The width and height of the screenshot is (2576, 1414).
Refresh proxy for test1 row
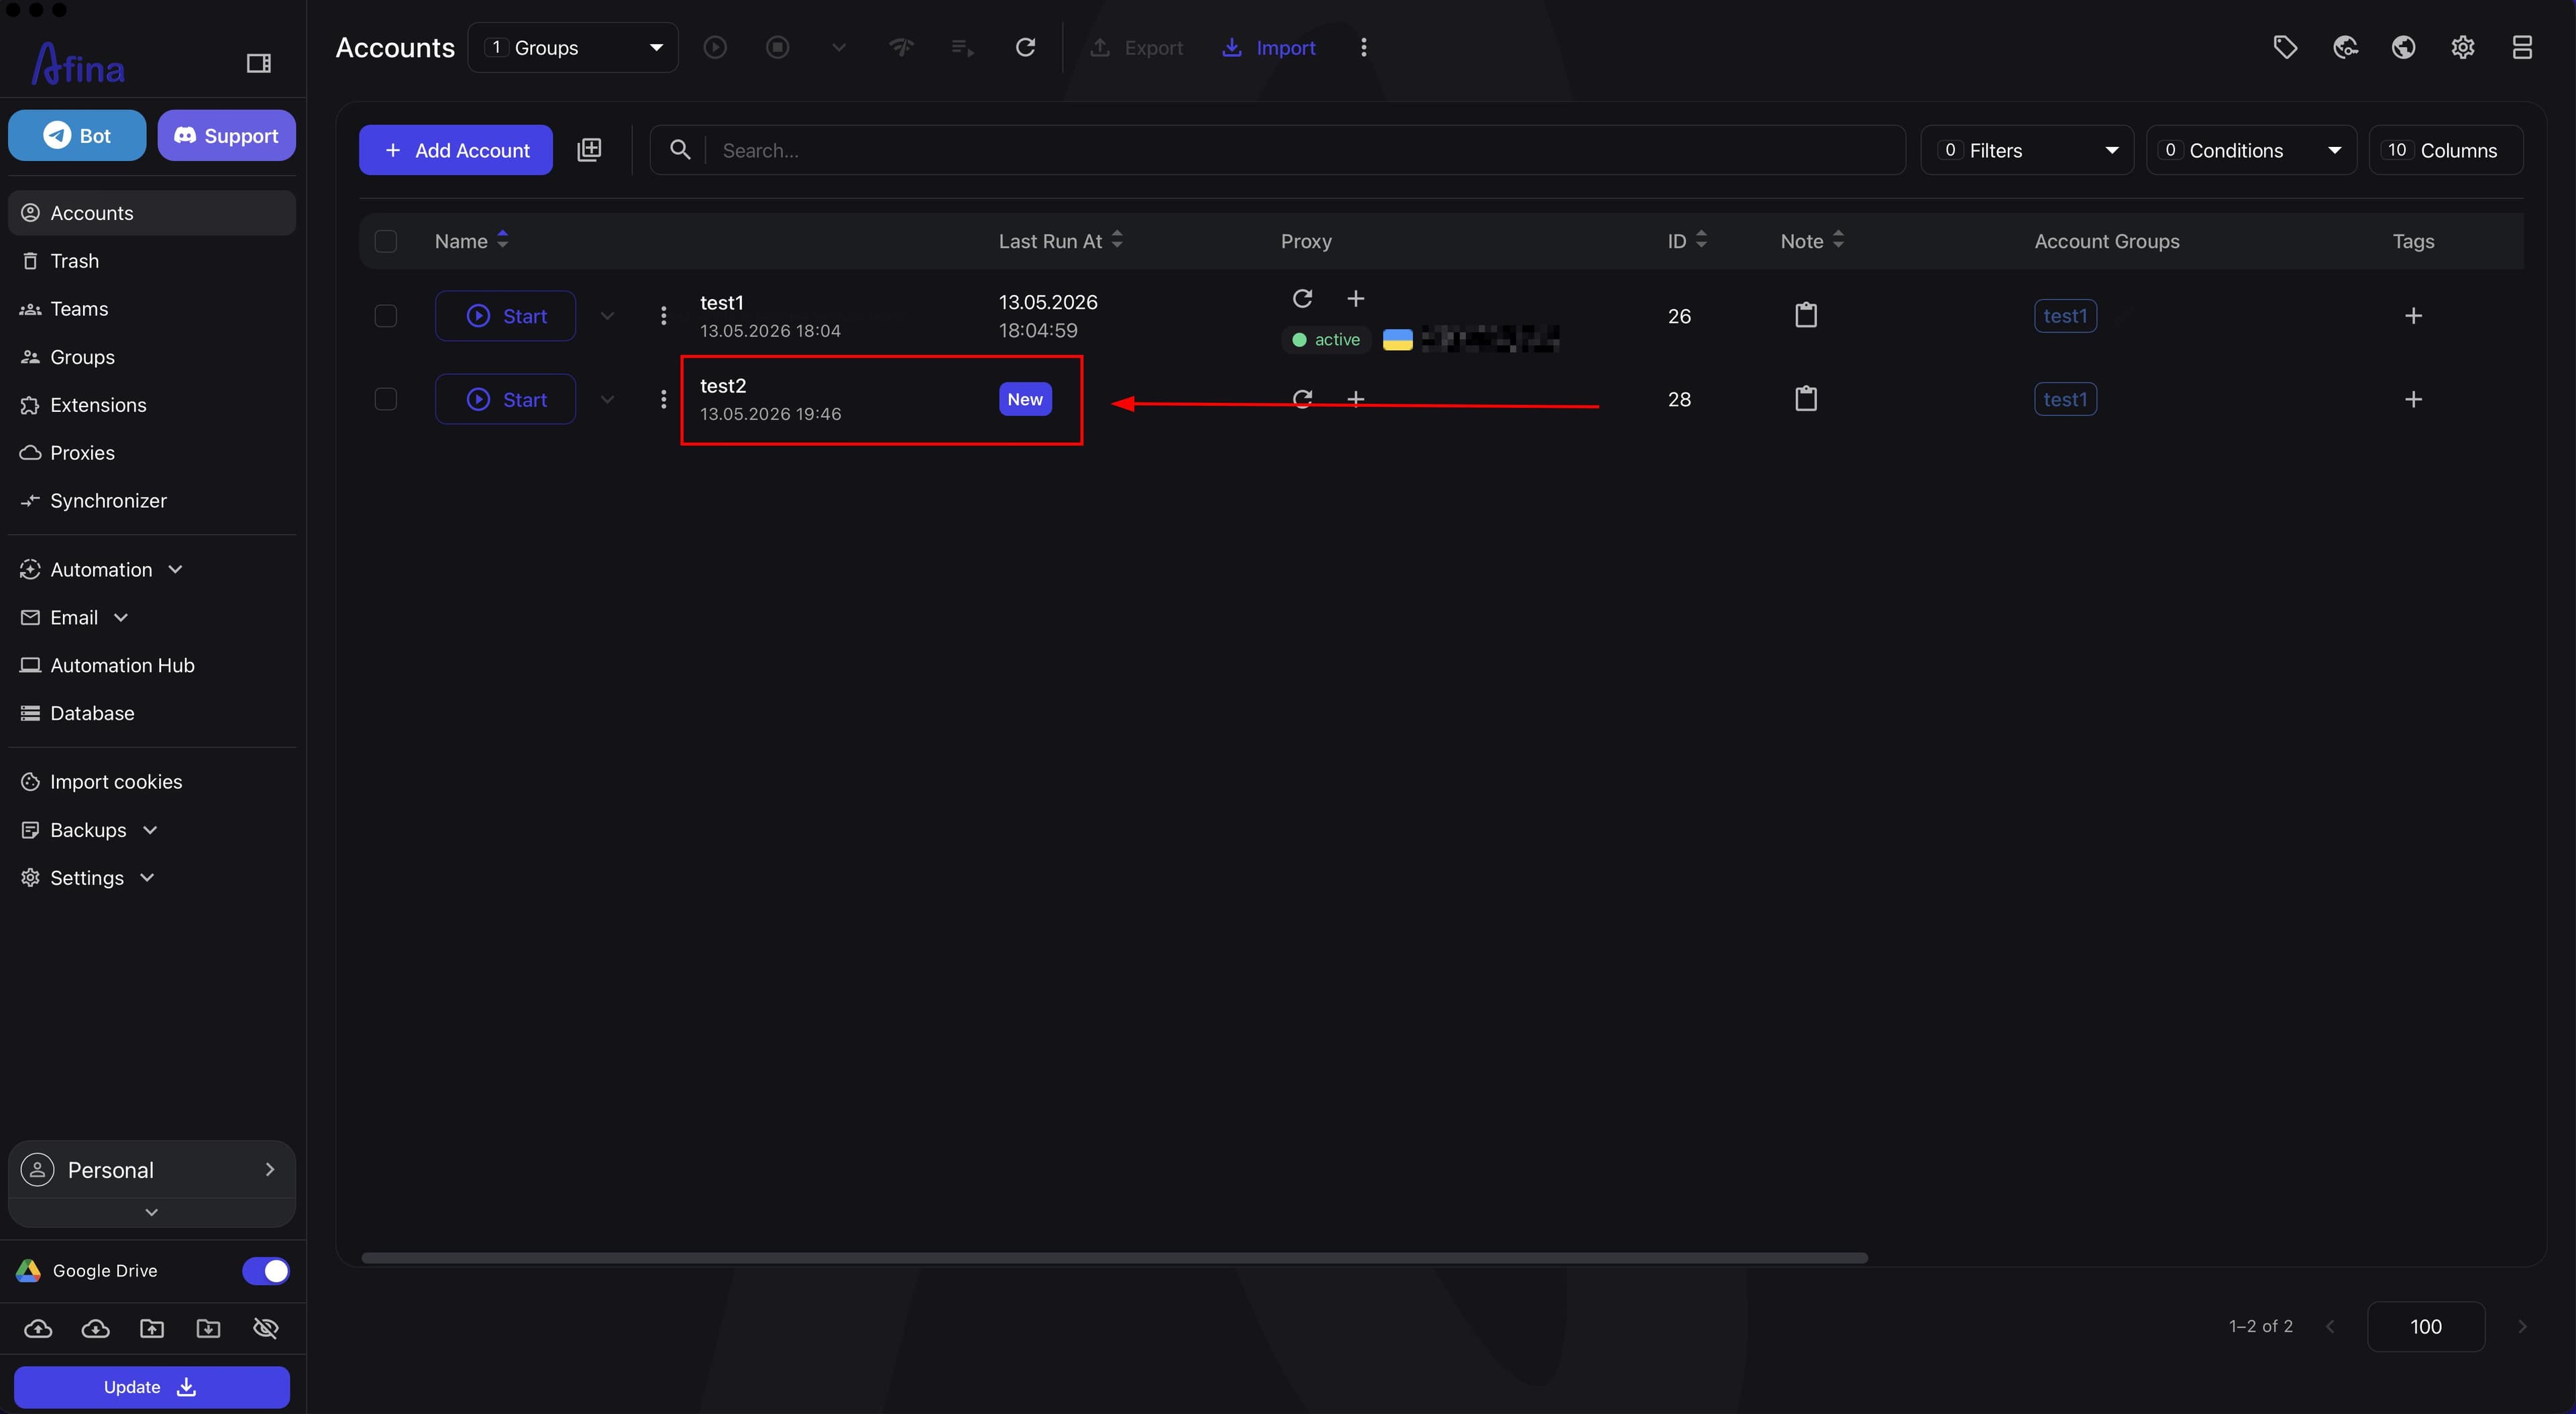click(x=1302, y=298)
